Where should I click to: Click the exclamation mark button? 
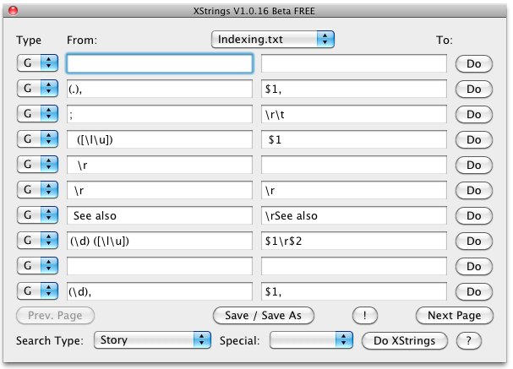tap(365, 316)
